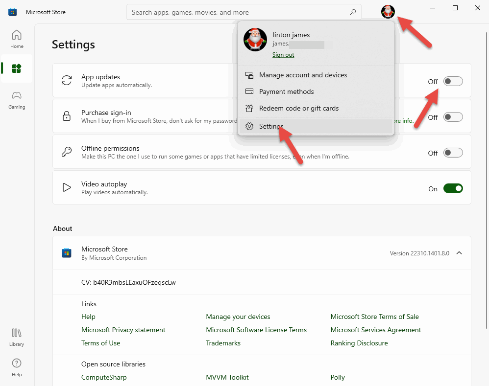
Task: Click the Settings page heading
Action: [x=73, y=45]
